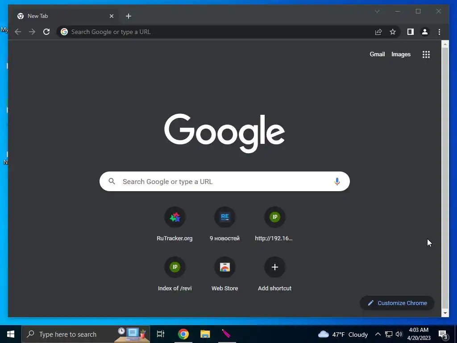
Task: Click the page's vertical scrollbar thumb
Action: tap(445, 178)
